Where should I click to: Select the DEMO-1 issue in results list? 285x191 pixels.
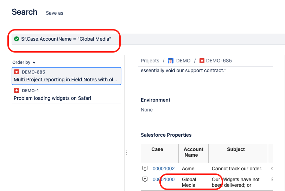coord(52,98)
